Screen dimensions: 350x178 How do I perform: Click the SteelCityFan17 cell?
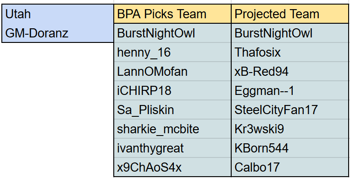pos(290,110)
